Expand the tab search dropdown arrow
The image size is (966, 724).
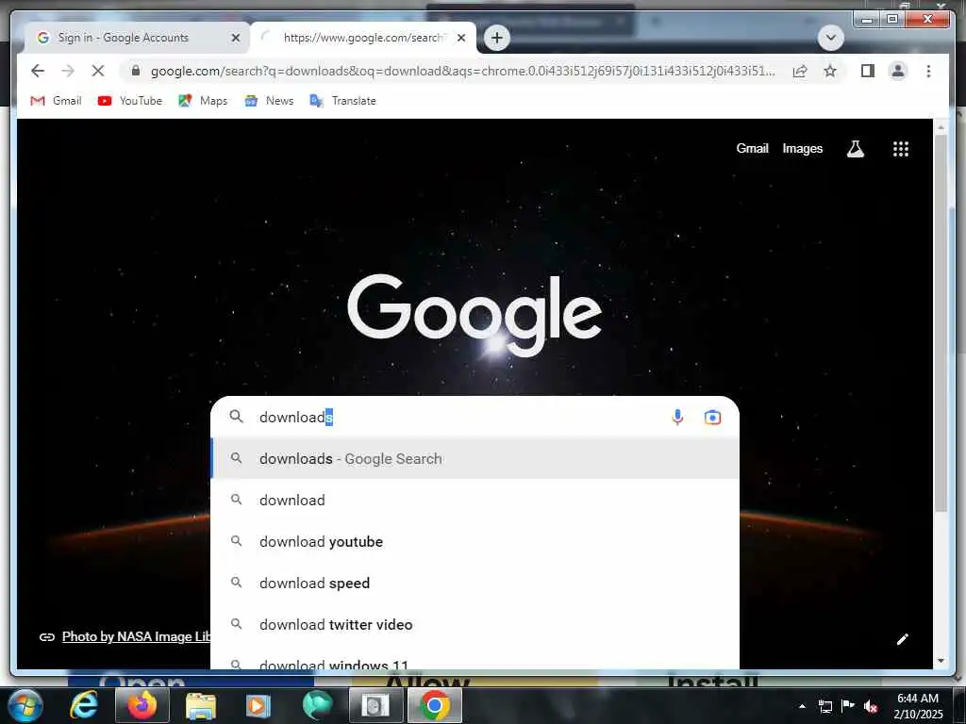[830, 38]
